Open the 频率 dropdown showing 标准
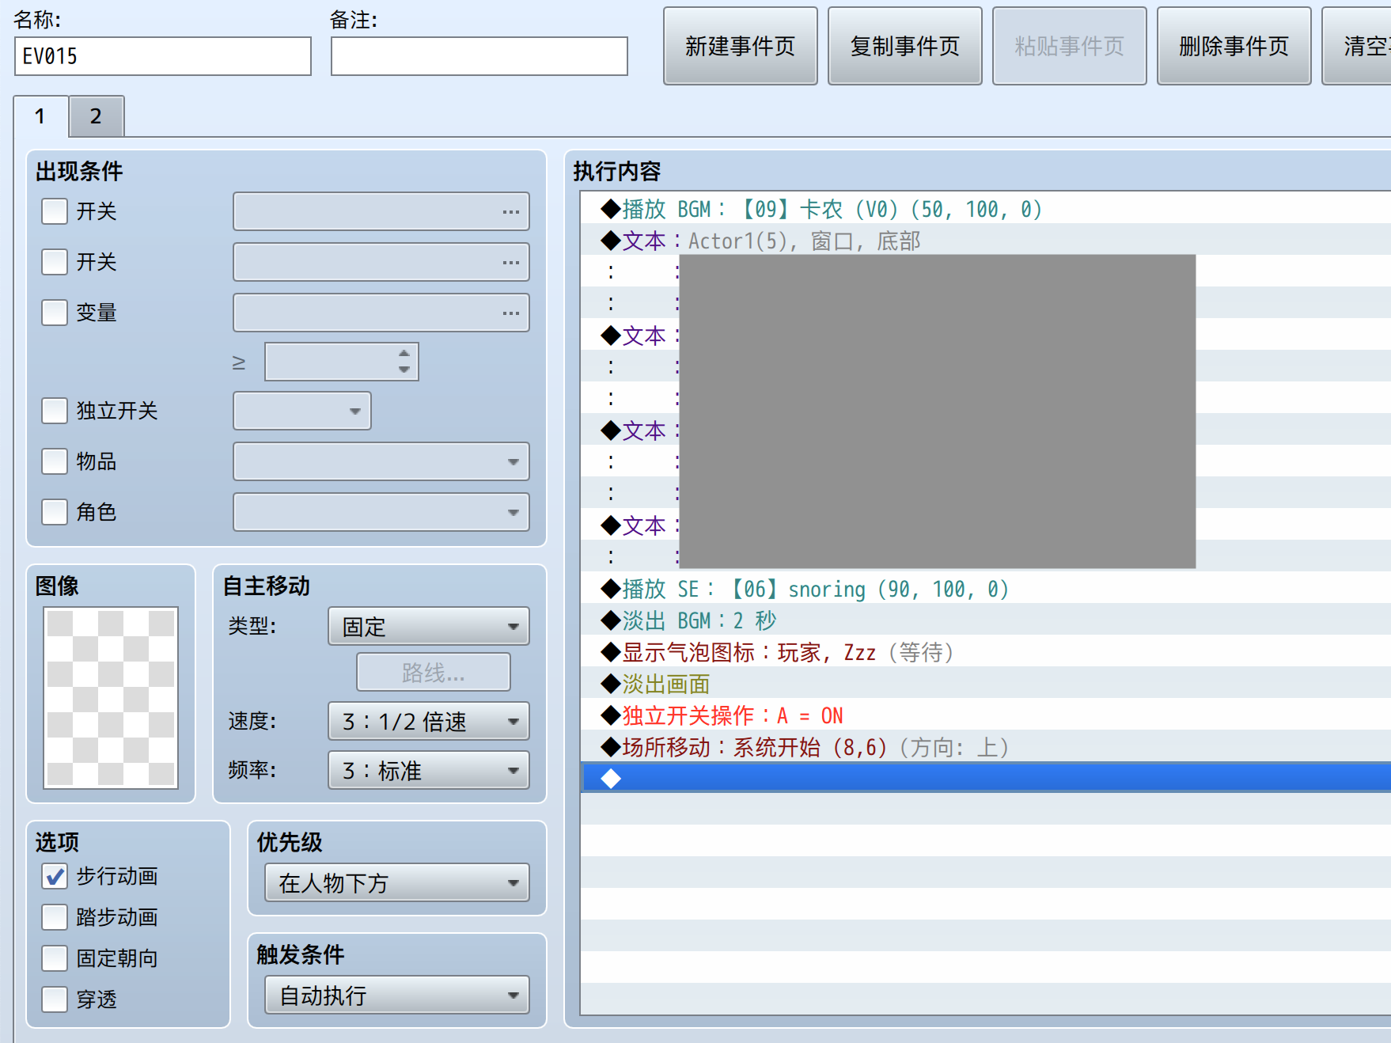 pyautogui.click(x=429, y=770)
